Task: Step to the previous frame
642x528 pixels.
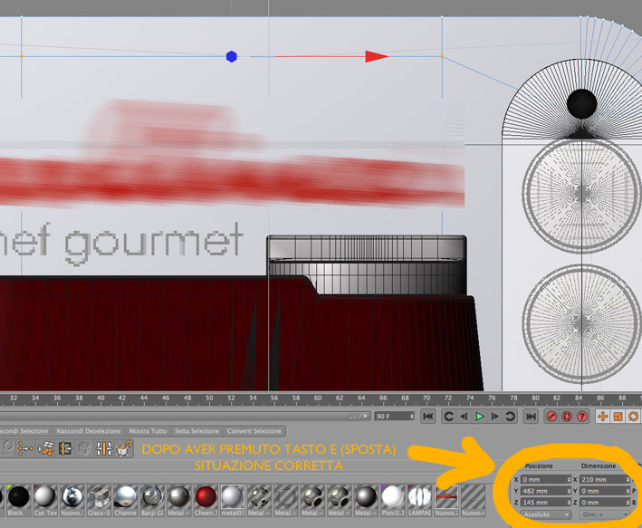Action: (464, 417)
